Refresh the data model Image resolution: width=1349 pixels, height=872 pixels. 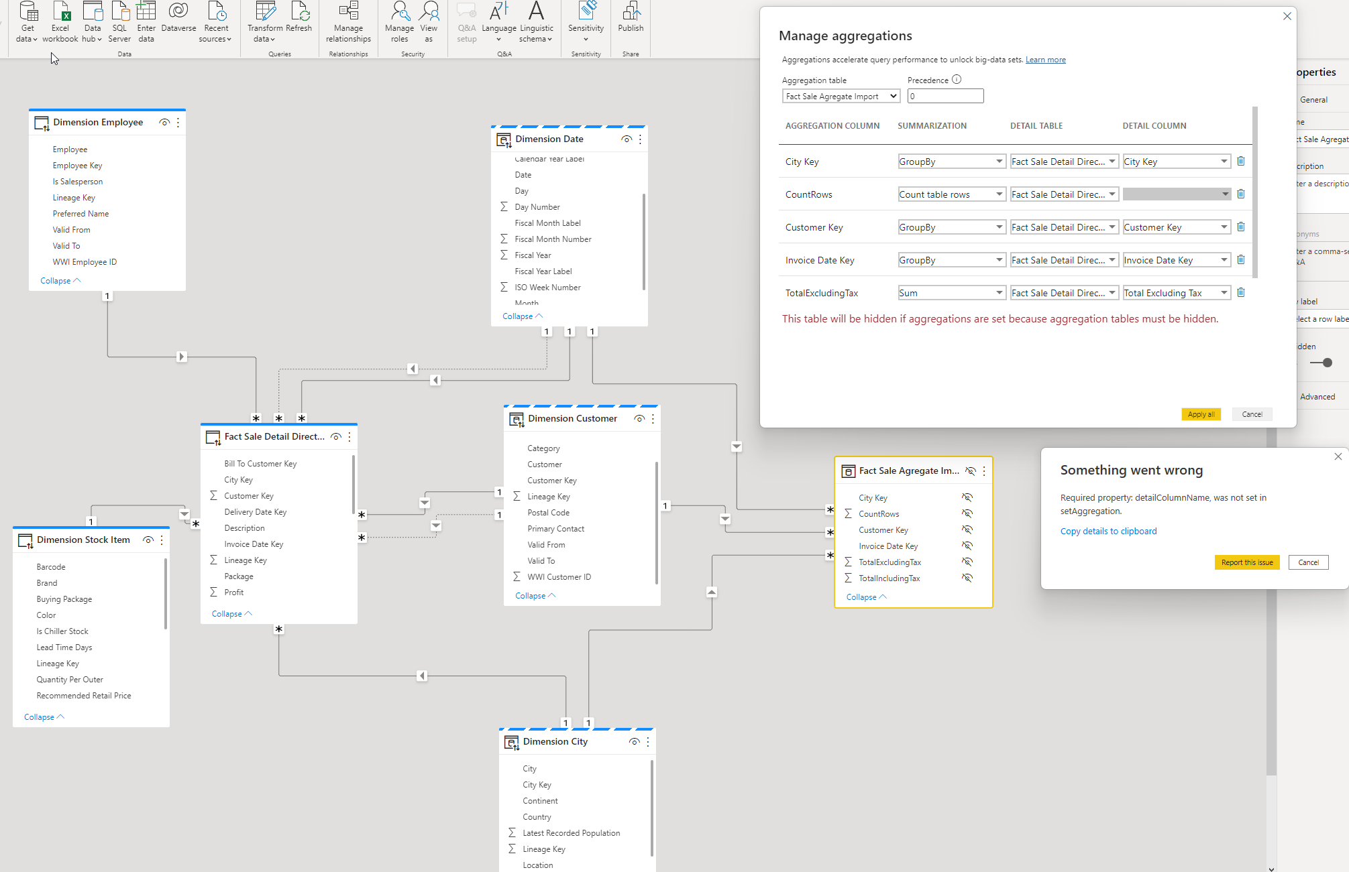pyautogui.click(x=299, y=18)
